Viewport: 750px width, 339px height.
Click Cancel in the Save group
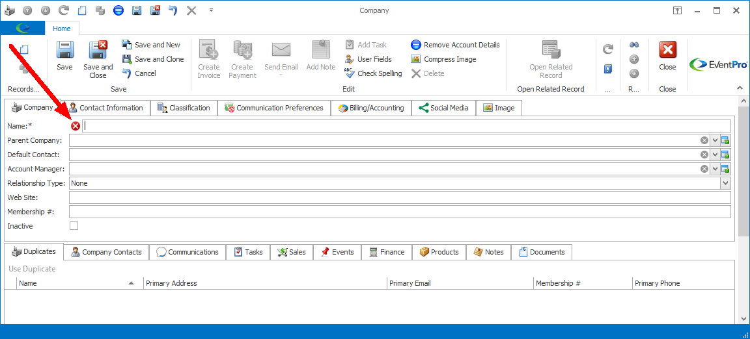pyautogui.click(x=139, y=73)
